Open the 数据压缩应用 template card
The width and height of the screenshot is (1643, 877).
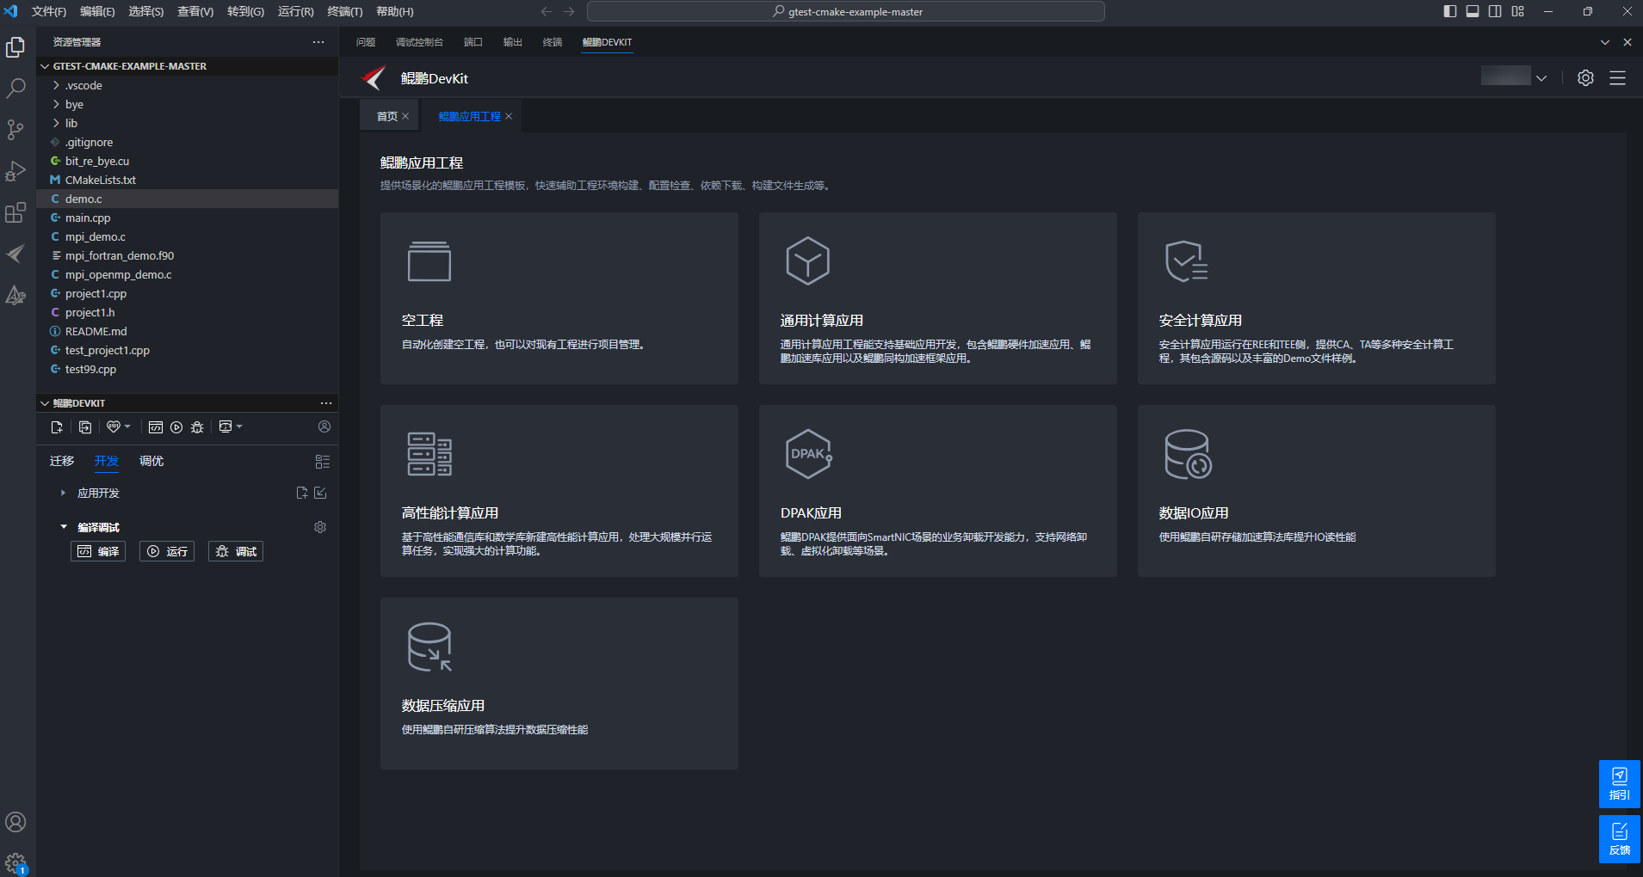point(559,684)
